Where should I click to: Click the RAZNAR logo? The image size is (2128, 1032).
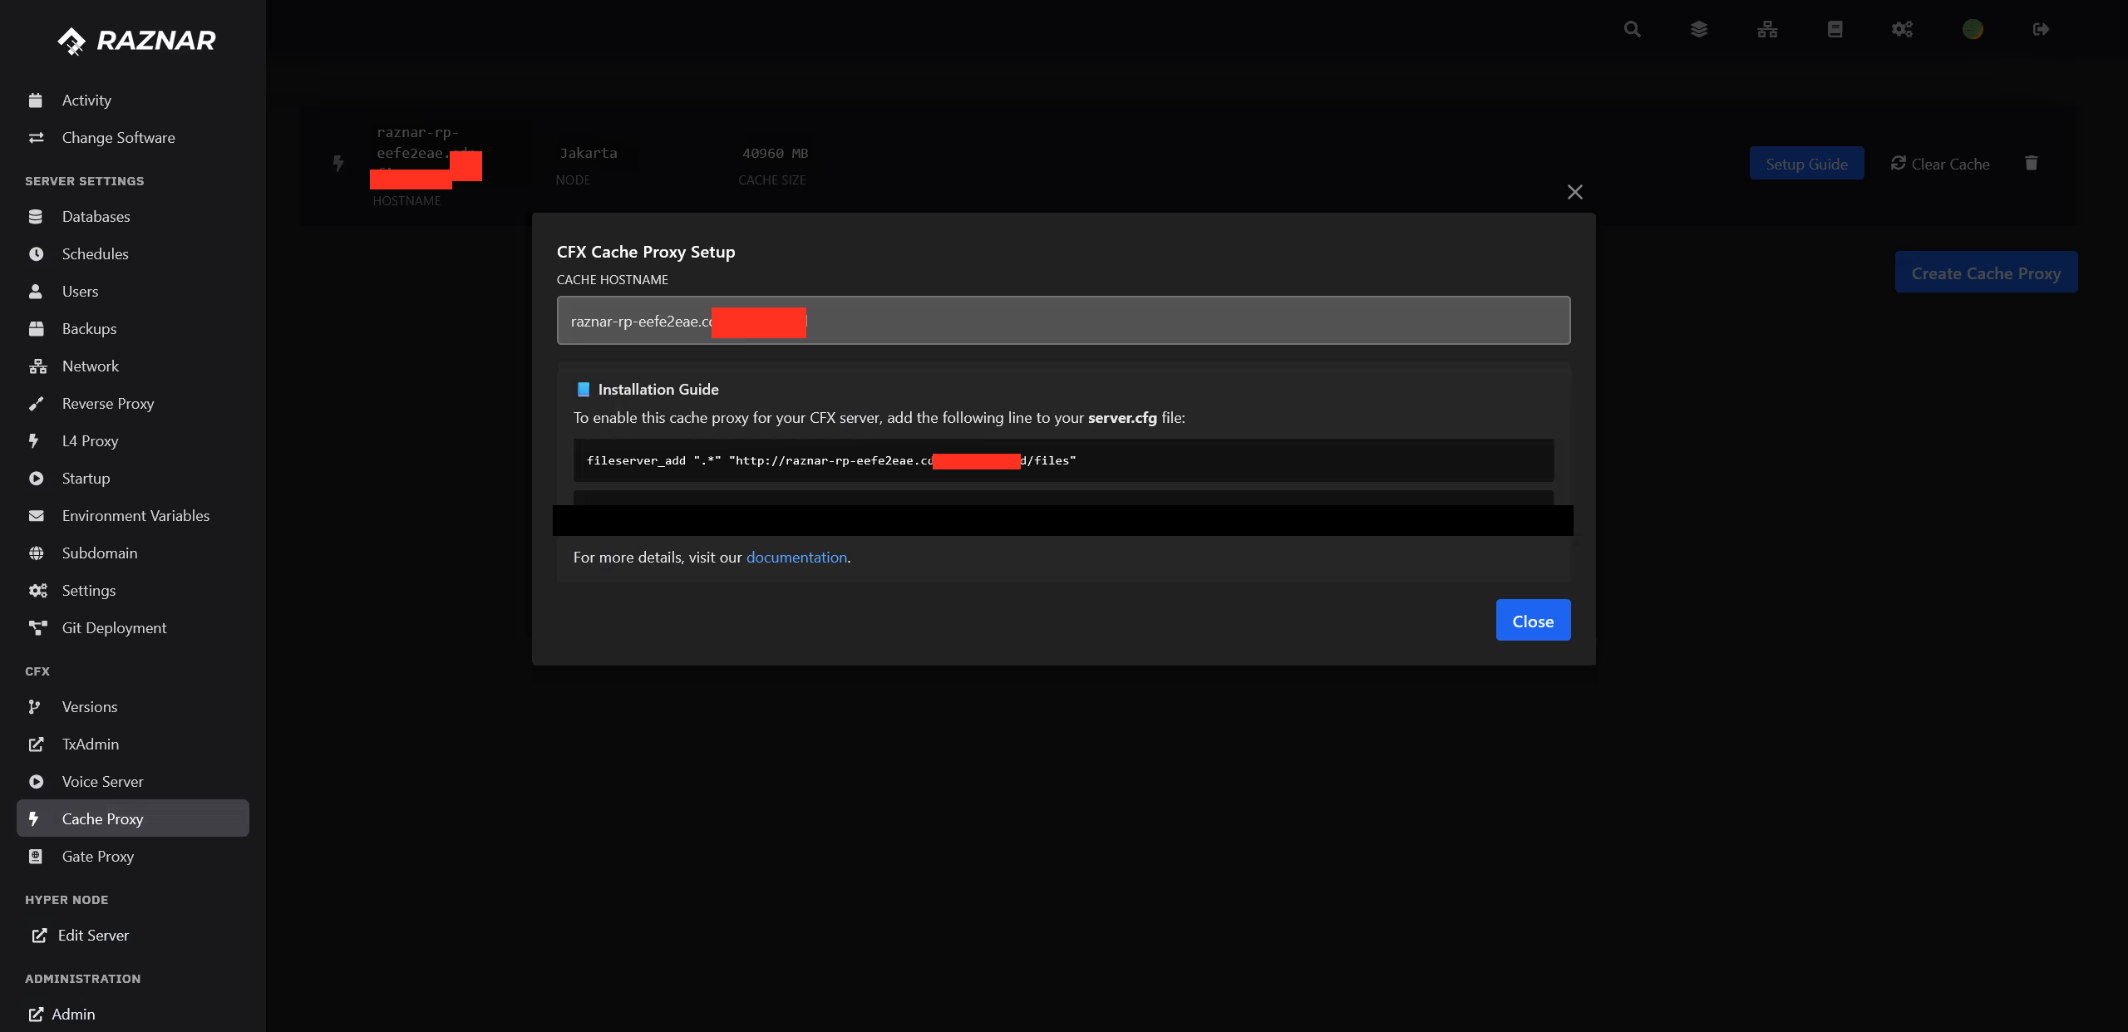coord(136,40)
